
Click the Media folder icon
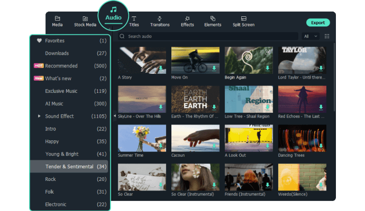point(57,18)
